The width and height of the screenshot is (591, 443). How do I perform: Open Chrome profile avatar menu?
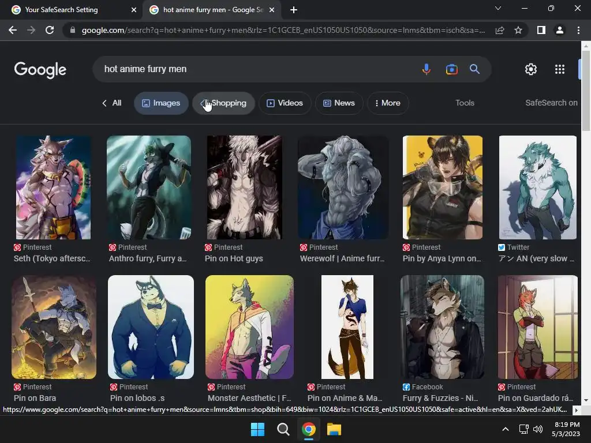(x=560, y=30)
